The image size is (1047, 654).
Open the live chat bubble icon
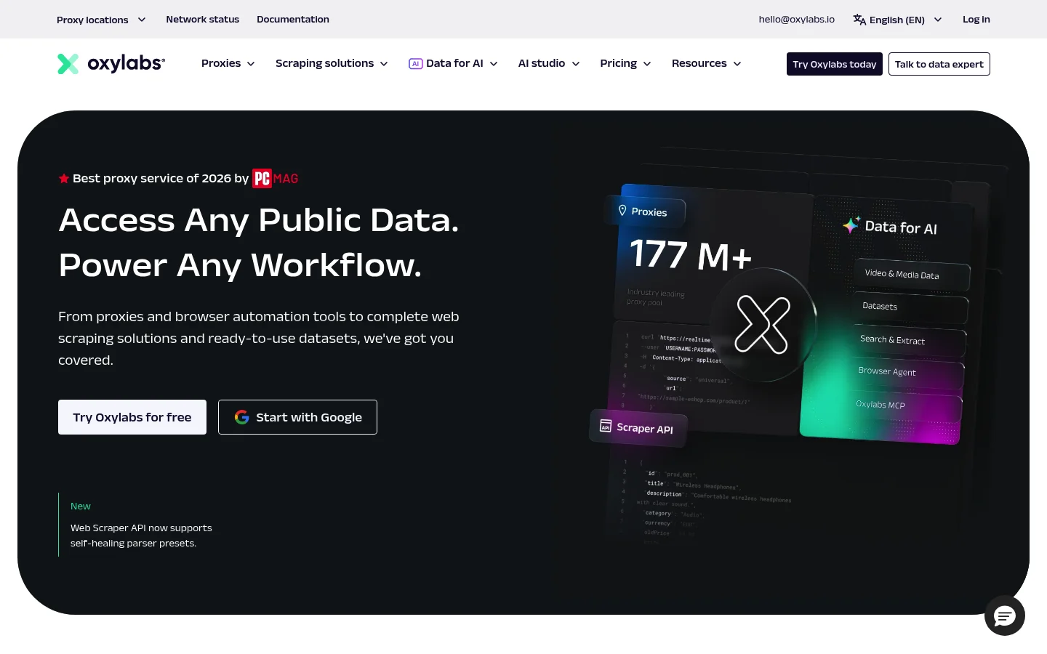click(x=1005, y=616)
